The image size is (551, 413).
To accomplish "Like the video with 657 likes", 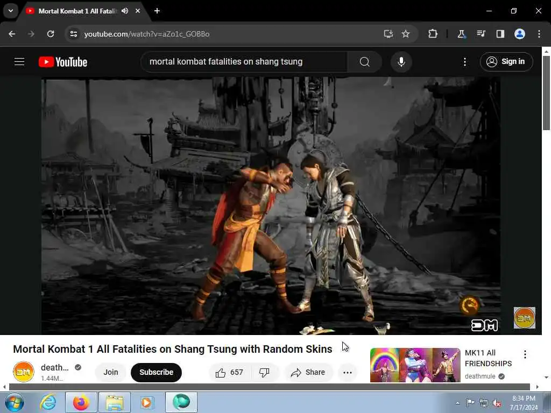I will tap(230, 372).
